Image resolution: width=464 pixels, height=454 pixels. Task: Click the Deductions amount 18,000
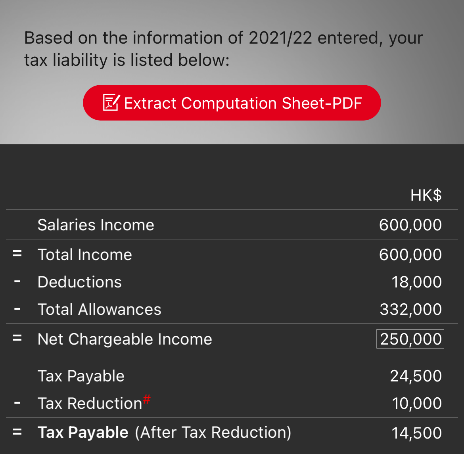pyautogui.click(x=417, y=282)
